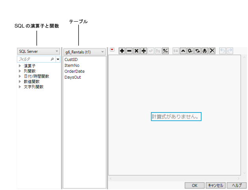Click the swap arrows toolbar button
This screenshot has width=248, height=190.
point(198,51)
